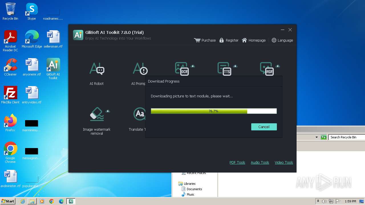Select the Microsoft Edge desktop icon
The image size is (365, 205).
tap(32, 39)
